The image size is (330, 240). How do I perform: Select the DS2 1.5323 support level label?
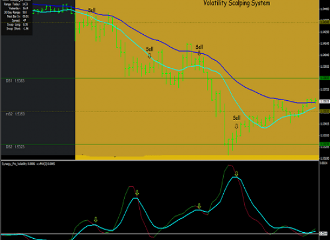click(15, 147)
